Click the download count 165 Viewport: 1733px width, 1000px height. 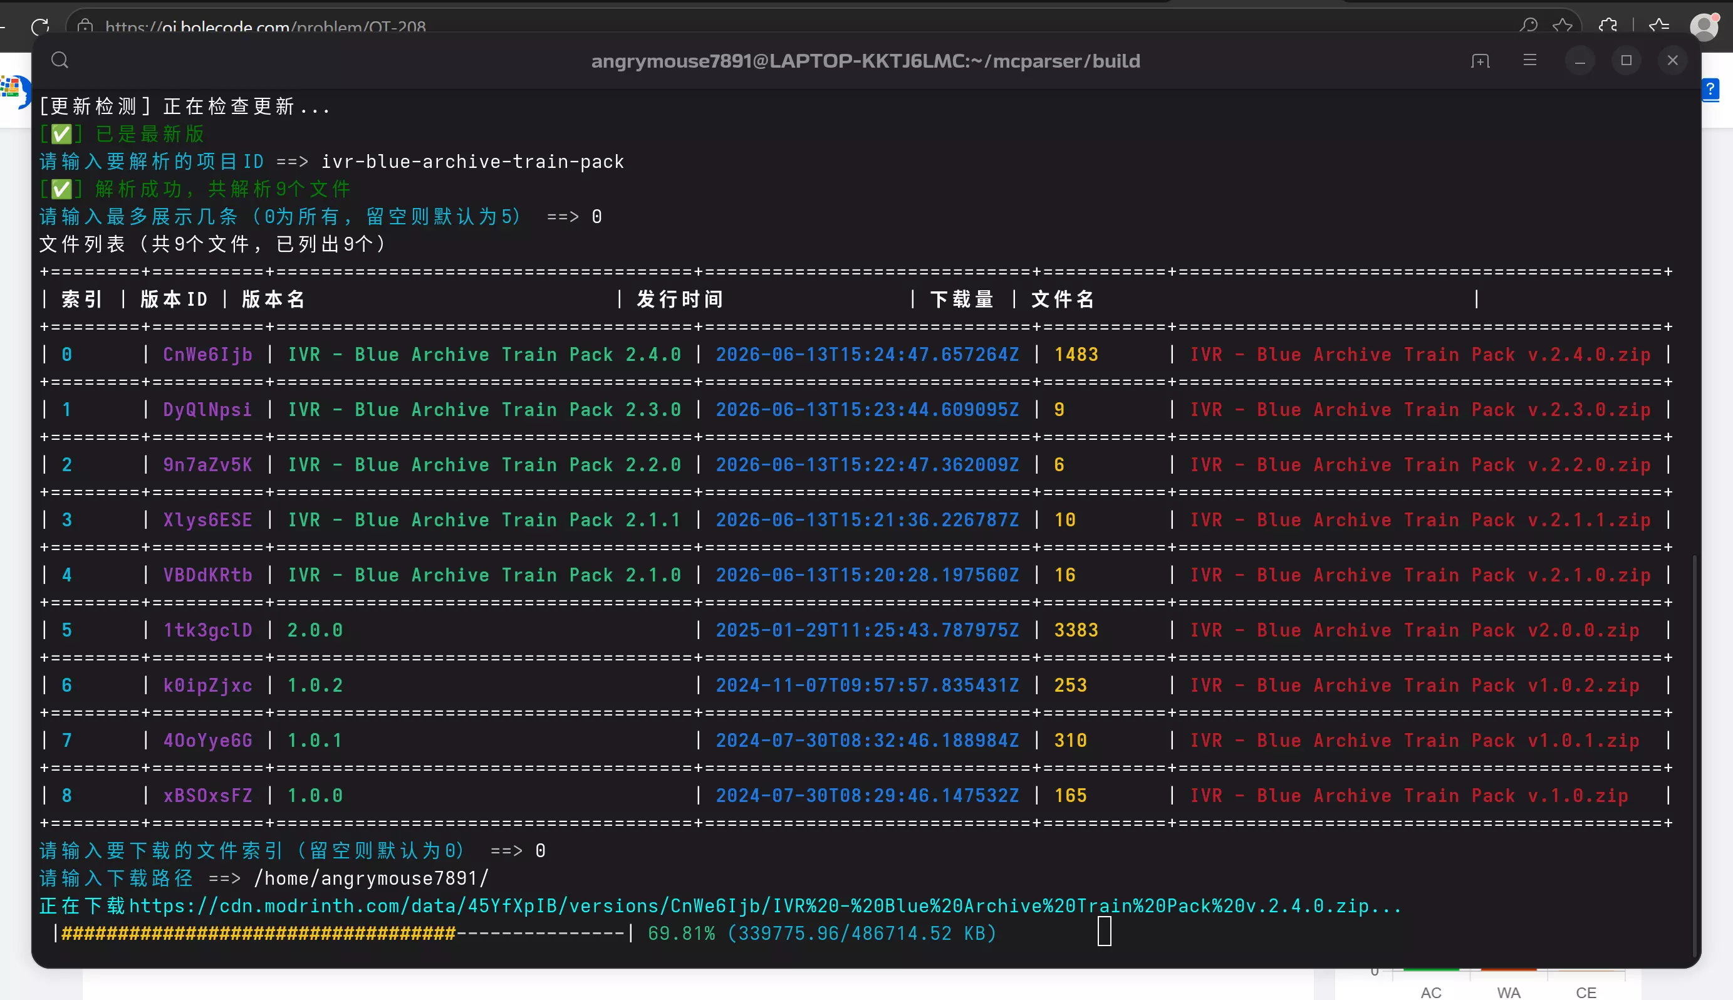point(1070,795)
